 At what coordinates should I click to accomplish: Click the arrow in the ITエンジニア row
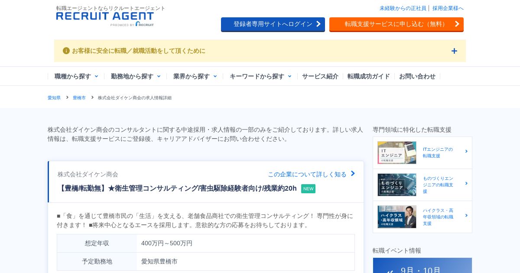coord(466,152)
